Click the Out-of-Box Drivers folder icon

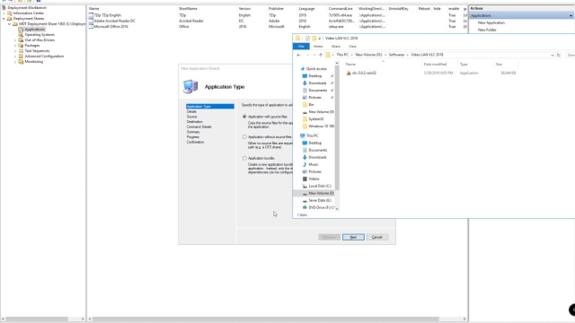coord(21,39)
